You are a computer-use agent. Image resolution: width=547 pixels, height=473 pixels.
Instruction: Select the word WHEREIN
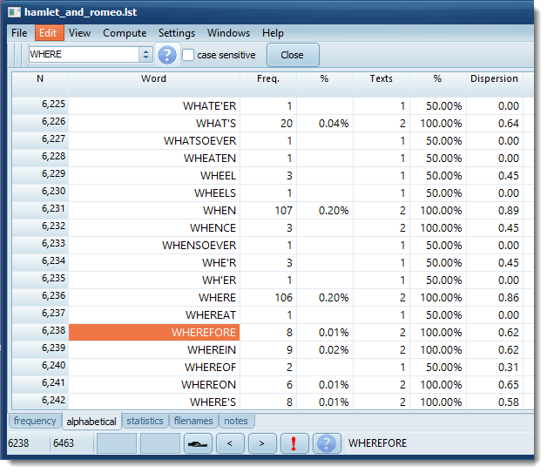[212, 350]
